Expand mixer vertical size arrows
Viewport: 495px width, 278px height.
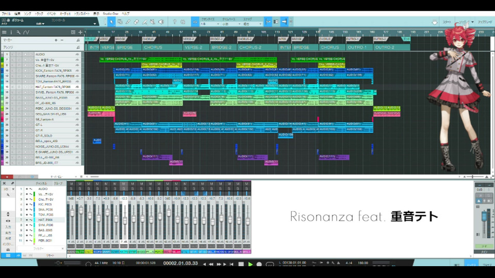(x=8, y=214)
